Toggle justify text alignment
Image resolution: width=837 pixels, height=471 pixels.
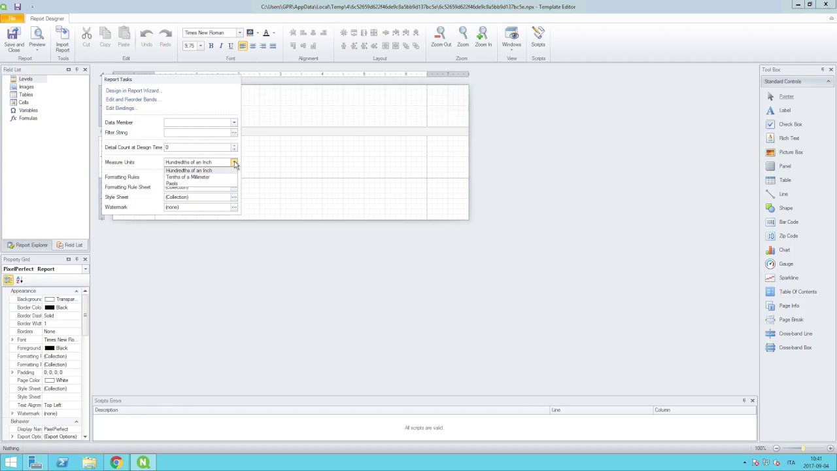click(273, 46)
